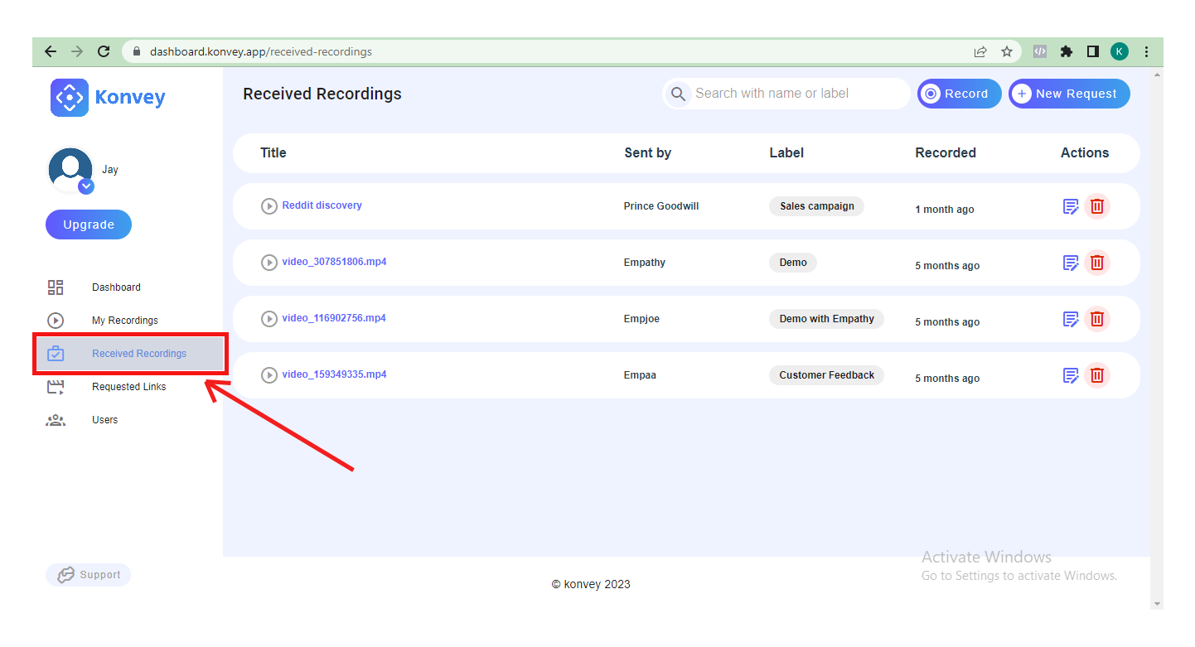Click the edit icon for Reddit discovery
This screenshot has height=647, width=1195.
tap(1070, 206)
